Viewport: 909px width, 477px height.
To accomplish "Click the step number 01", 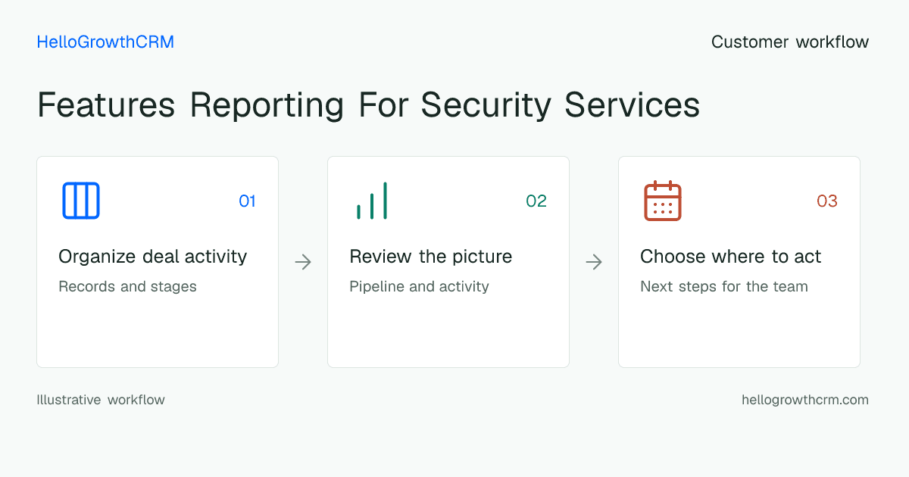I will pos(247,201).
